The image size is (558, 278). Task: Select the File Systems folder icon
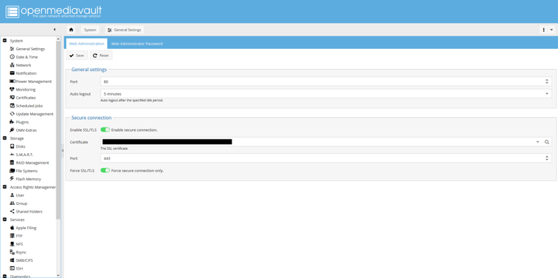pos(12,171)
